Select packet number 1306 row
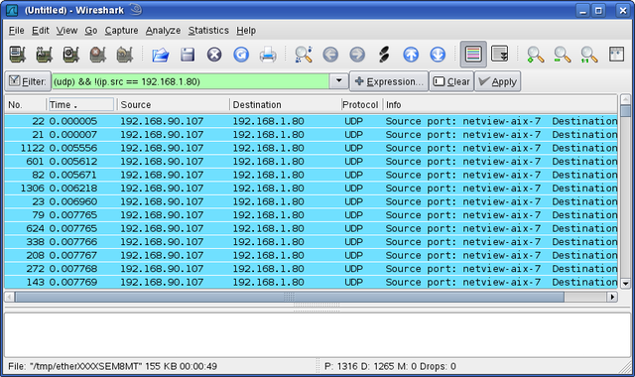This screenshot has height=377, width=635. (311, 188)
